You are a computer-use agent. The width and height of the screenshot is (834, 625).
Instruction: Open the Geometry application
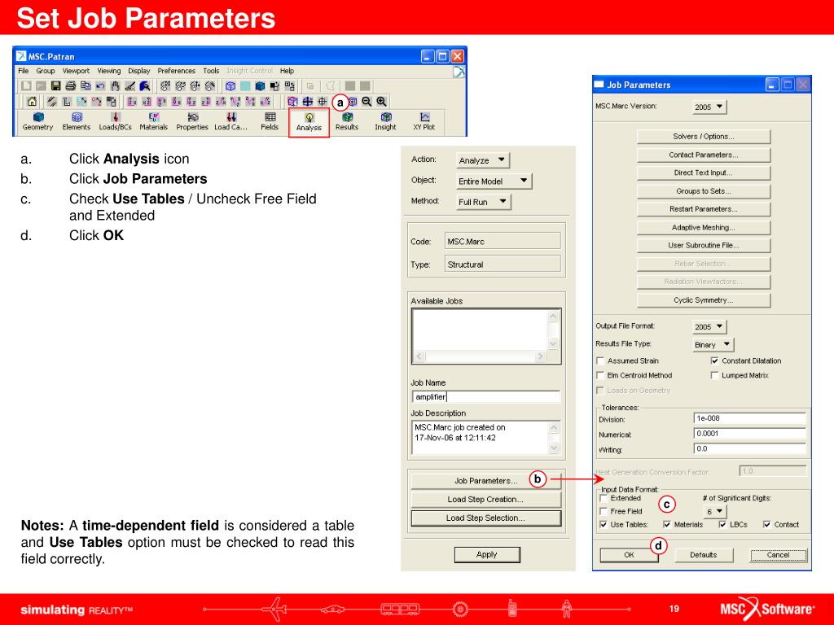(x=37, y=121)
